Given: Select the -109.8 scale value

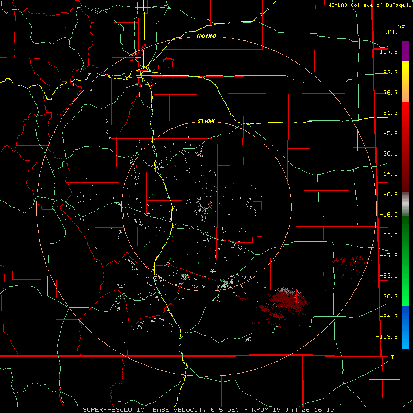Looking at the screenshot, I should click(387, 337).
